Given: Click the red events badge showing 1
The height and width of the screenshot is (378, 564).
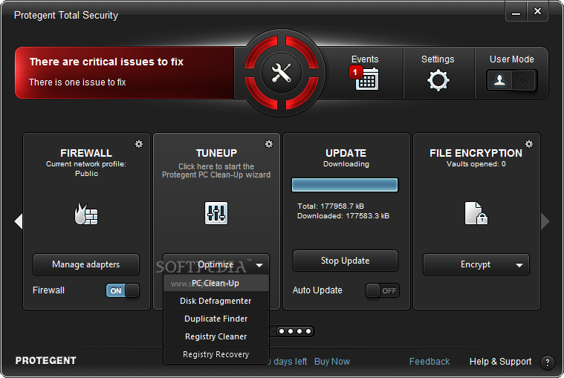Looking at the screenshot, I should coord(355,72).
